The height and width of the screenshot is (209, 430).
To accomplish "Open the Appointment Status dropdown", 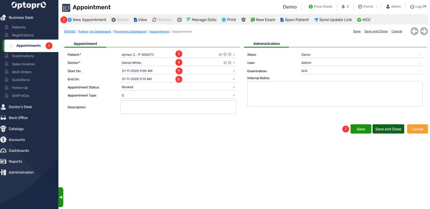I will [233, 87].
